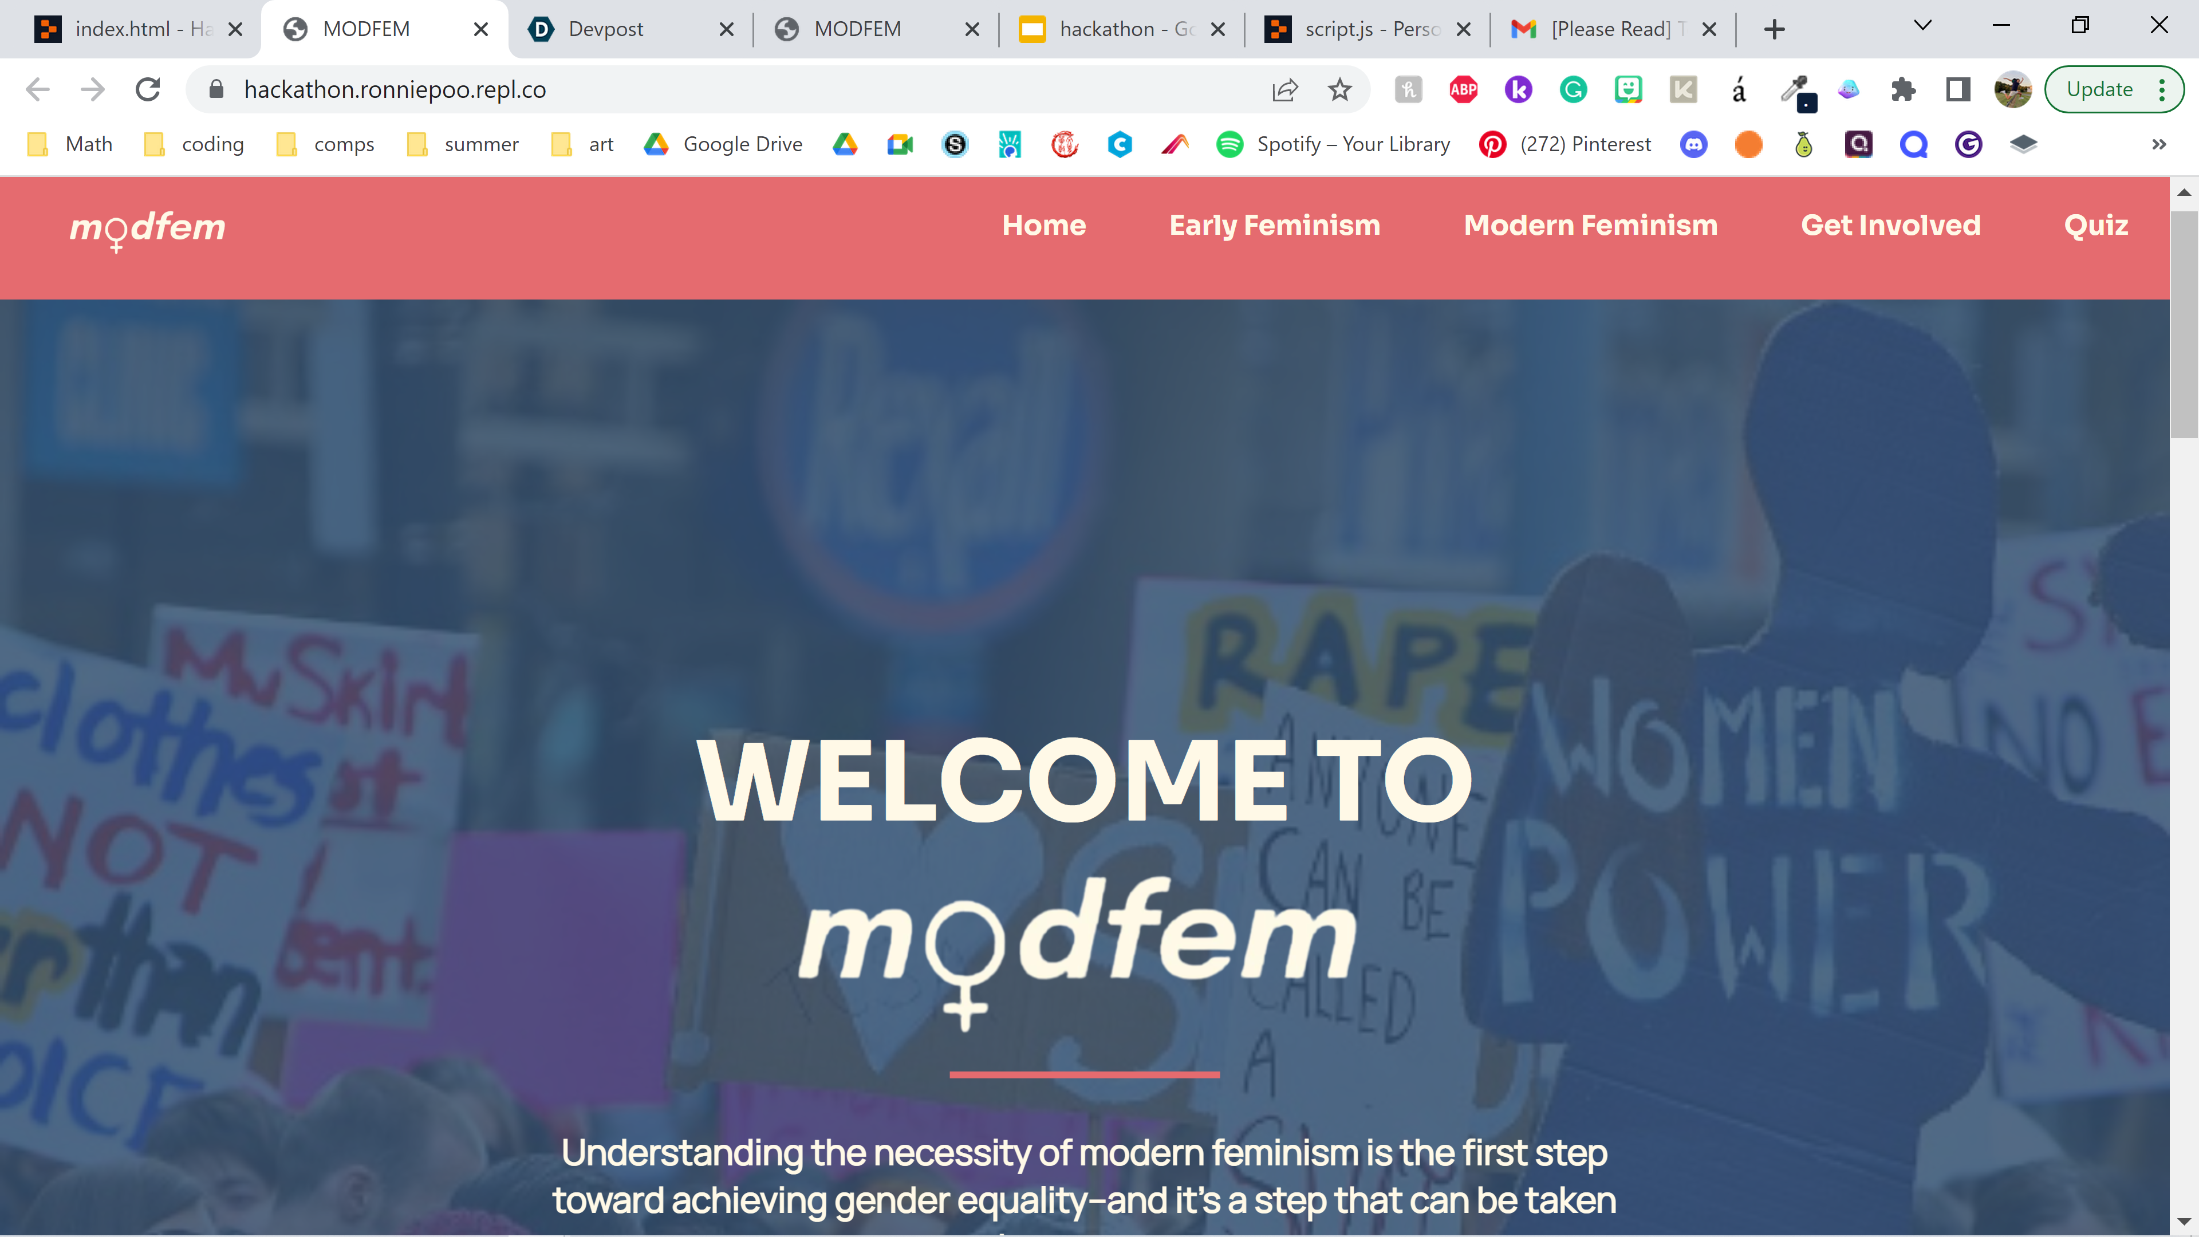This screenshot has width=2199, height=1237.
Task: Open the Grammarly extension icon
Action: (x=1573, y=90)
